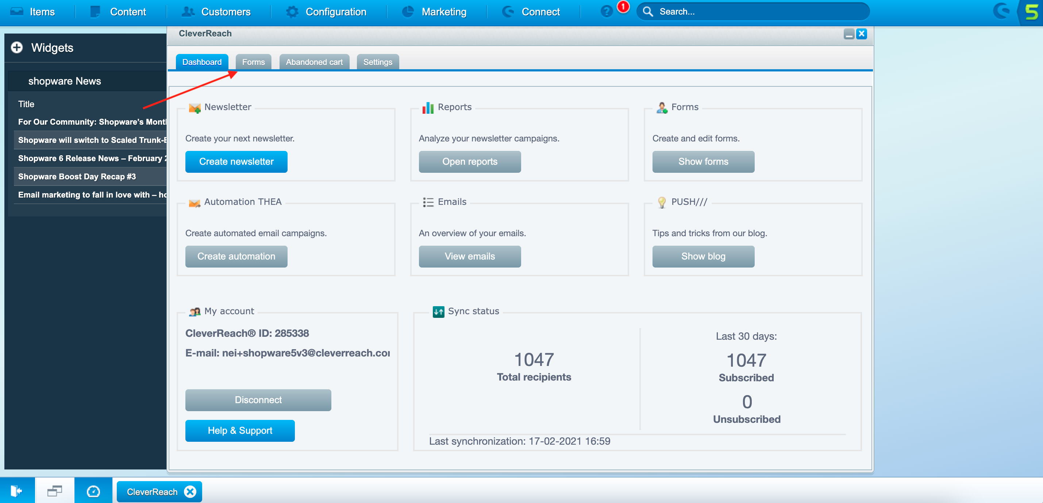
Task: Click the green Shopware 5 logo
Action: (x=1031, y=12)
